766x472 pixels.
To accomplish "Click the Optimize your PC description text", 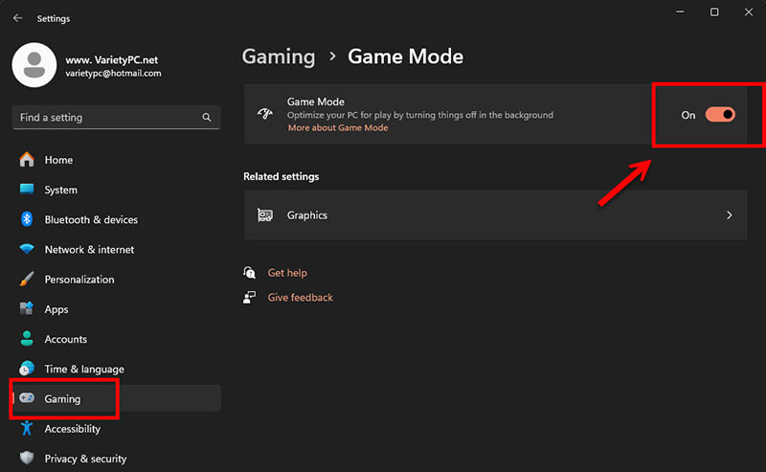I will [x=420, y=115].
